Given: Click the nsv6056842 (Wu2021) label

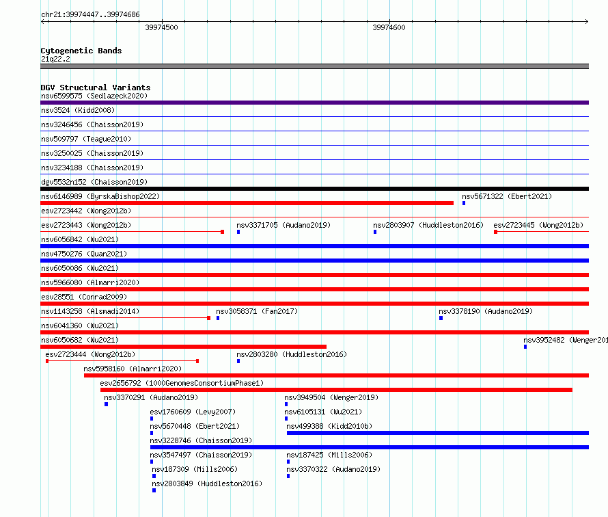Looking at the screenshot, I should [x=80, y=239].
